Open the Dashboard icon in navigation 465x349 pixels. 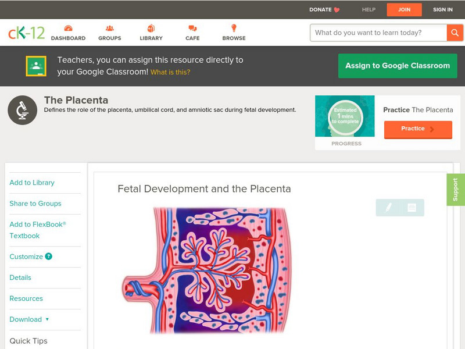[x=68, y=29]
